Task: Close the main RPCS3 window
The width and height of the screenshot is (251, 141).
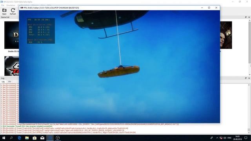Action: click(x=247, y=2)
